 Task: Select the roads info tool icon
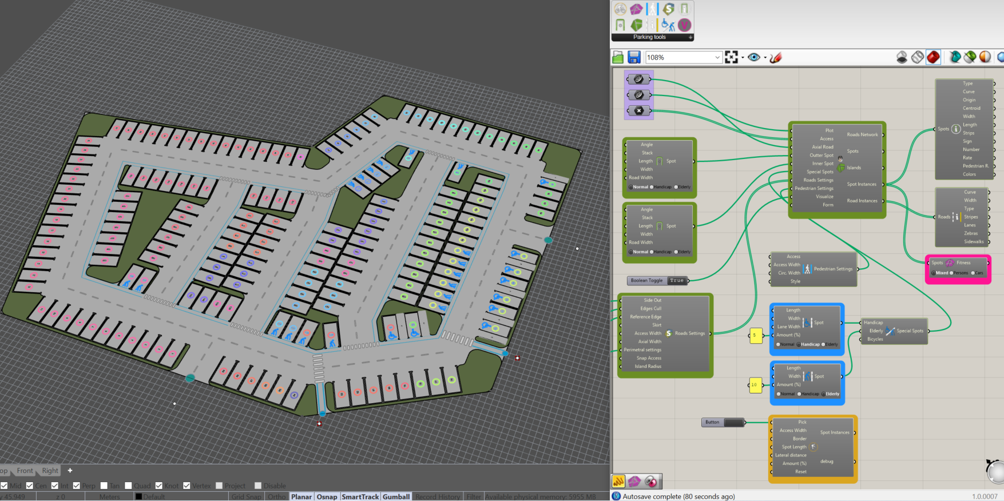click(652, 25)
